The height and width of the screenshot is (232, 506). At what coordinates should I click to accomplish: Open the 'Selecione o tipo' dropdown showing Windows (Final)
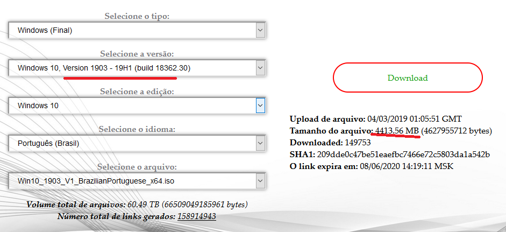137,30
